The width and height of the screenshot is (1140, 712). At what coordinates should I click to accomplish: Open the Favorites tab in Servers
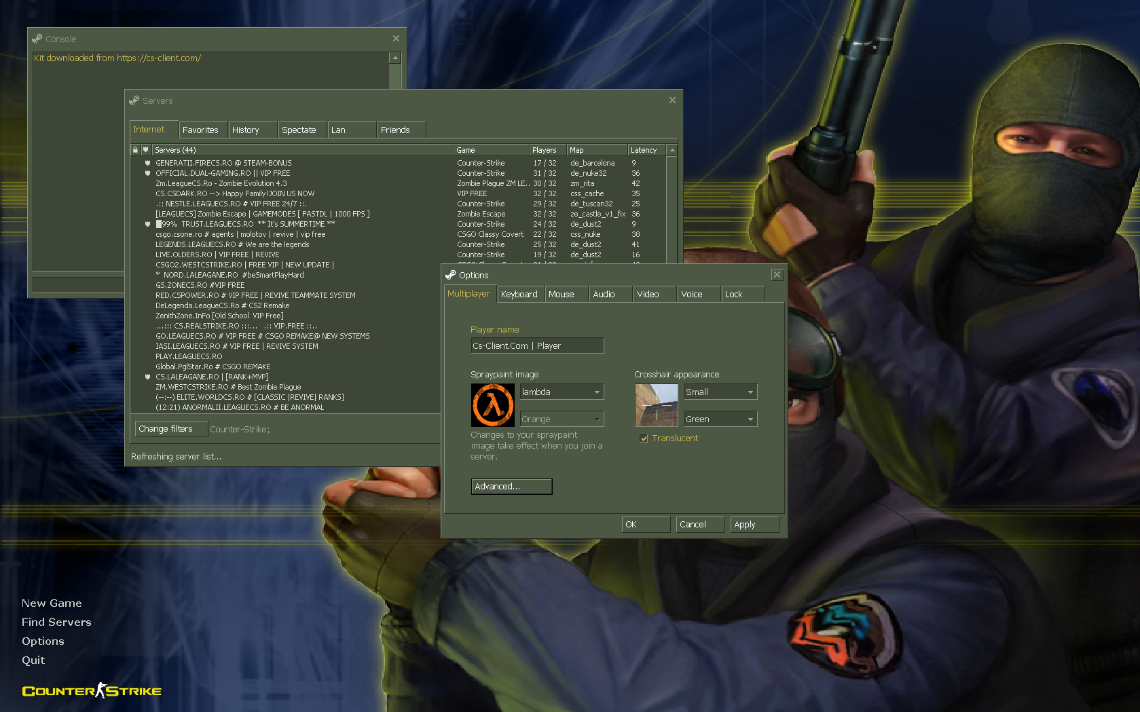200,130
